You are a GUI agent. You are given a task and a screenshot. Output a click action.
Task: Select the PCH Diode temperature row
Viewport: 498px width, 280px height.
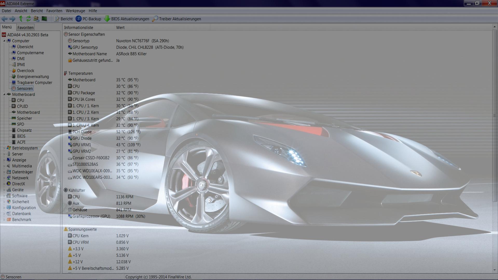tap(104, 132)
